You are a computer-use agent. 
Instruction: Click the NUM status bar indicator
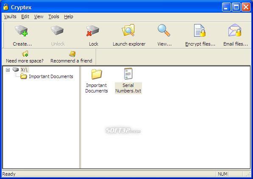[222, 174]
